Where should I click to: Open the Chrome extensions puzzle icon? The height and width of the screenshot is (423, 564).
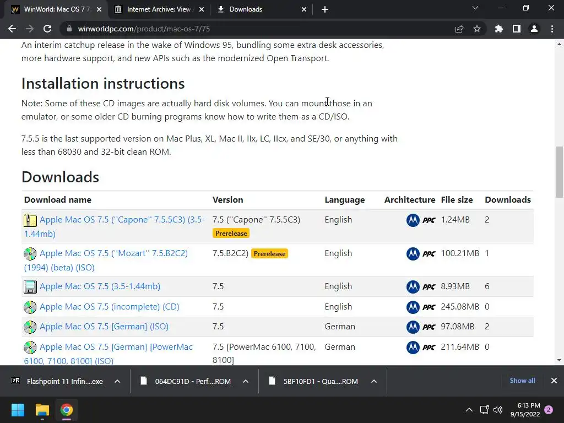point(499,29)
